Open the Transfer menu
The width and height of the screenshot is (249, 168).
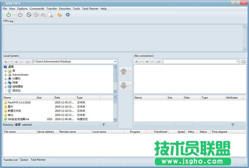click(x=52, y=8)
